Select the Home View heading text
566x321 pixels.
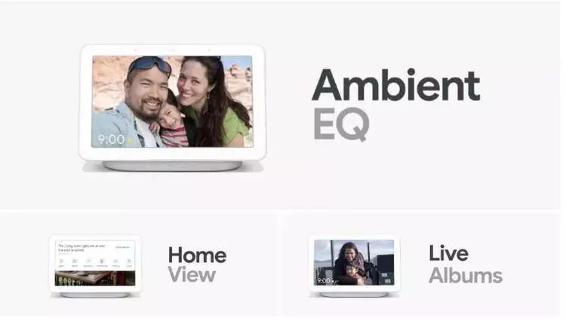pos(197,264)
